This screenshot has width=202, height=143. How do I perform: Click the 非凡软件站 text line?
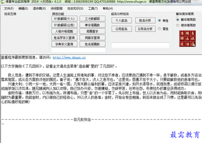(x=82, y=120)
